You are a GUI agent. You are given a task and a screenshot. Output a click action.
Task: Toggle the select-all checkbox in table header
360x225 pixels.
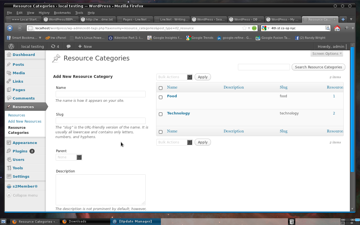coord(161,88)
